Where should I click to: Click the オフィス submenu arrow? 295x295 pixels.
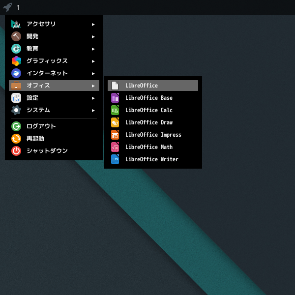point(93,86)
